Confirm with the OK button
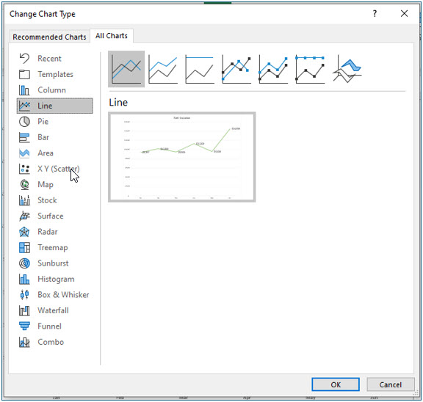Screen dimensions: 423x402 pos(336,384)
